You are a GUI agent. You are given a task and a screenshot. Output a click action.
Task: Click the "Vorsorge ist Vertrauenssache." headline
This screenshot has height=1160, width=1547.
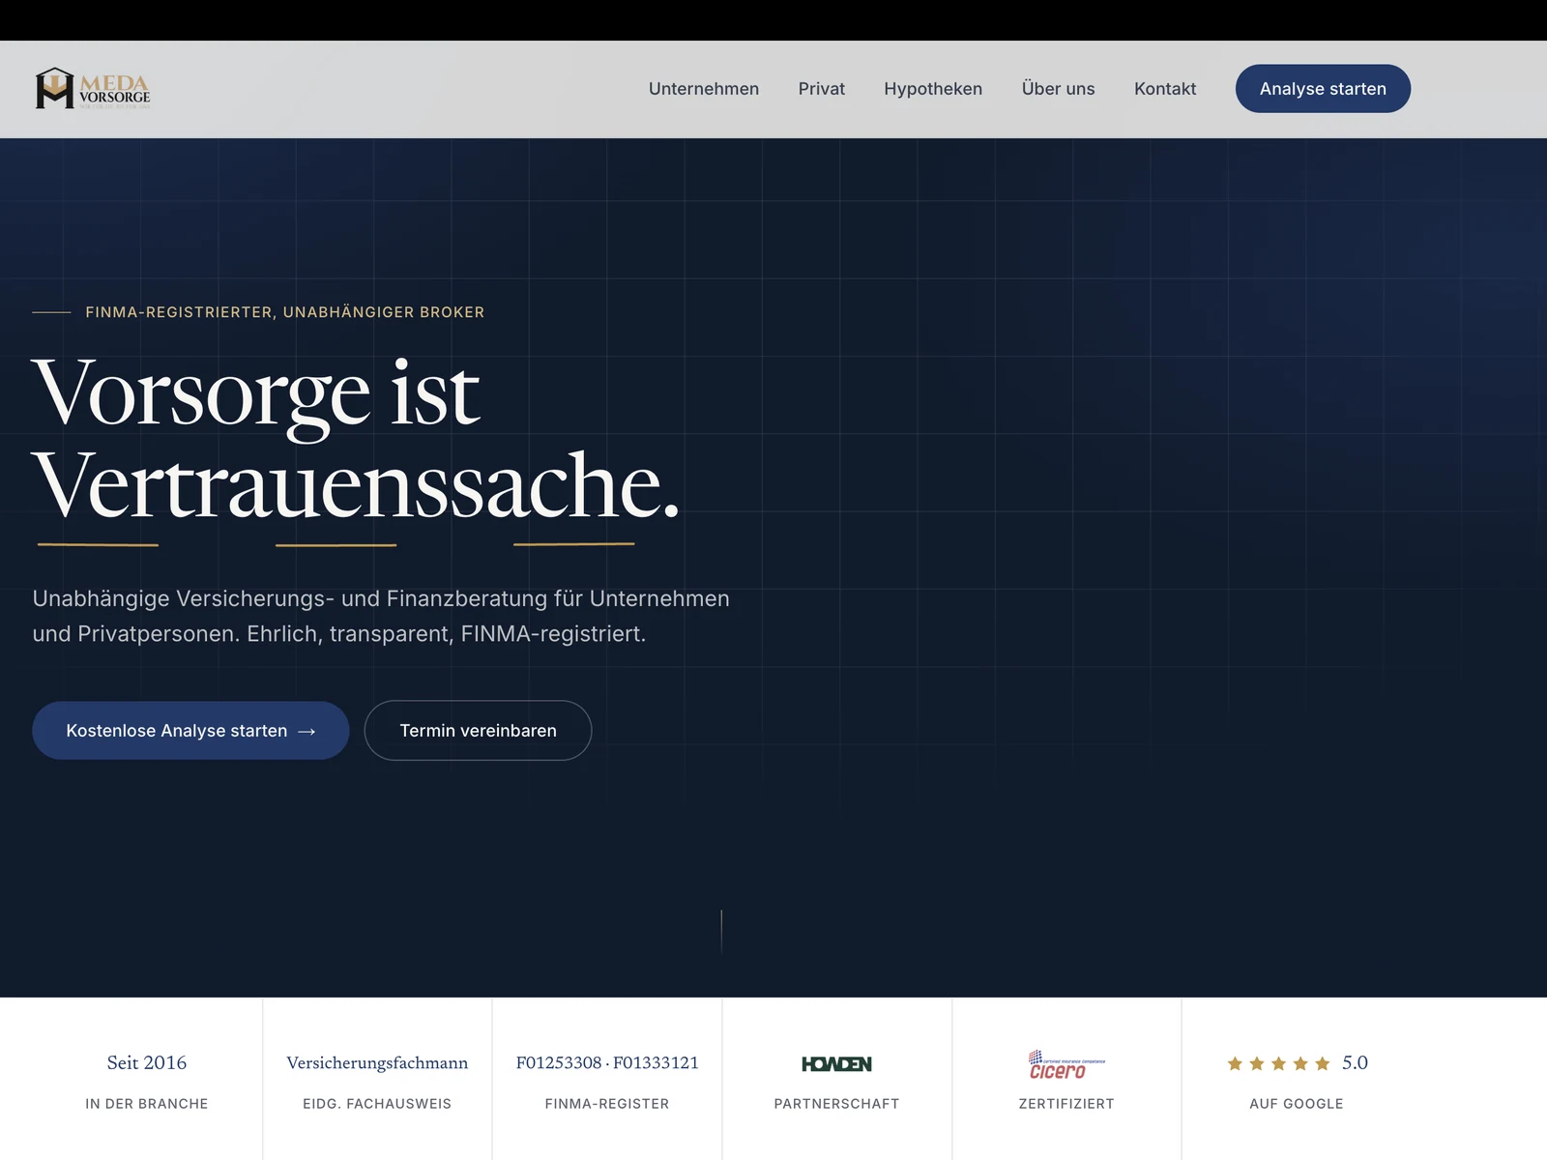(356, 438)
